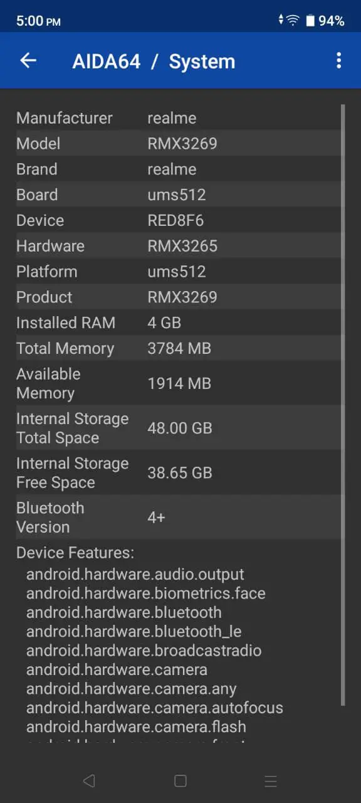This screenshot has height=803, width=361.
Task: Tap the Device Features heading
Action: coord(75,553)
